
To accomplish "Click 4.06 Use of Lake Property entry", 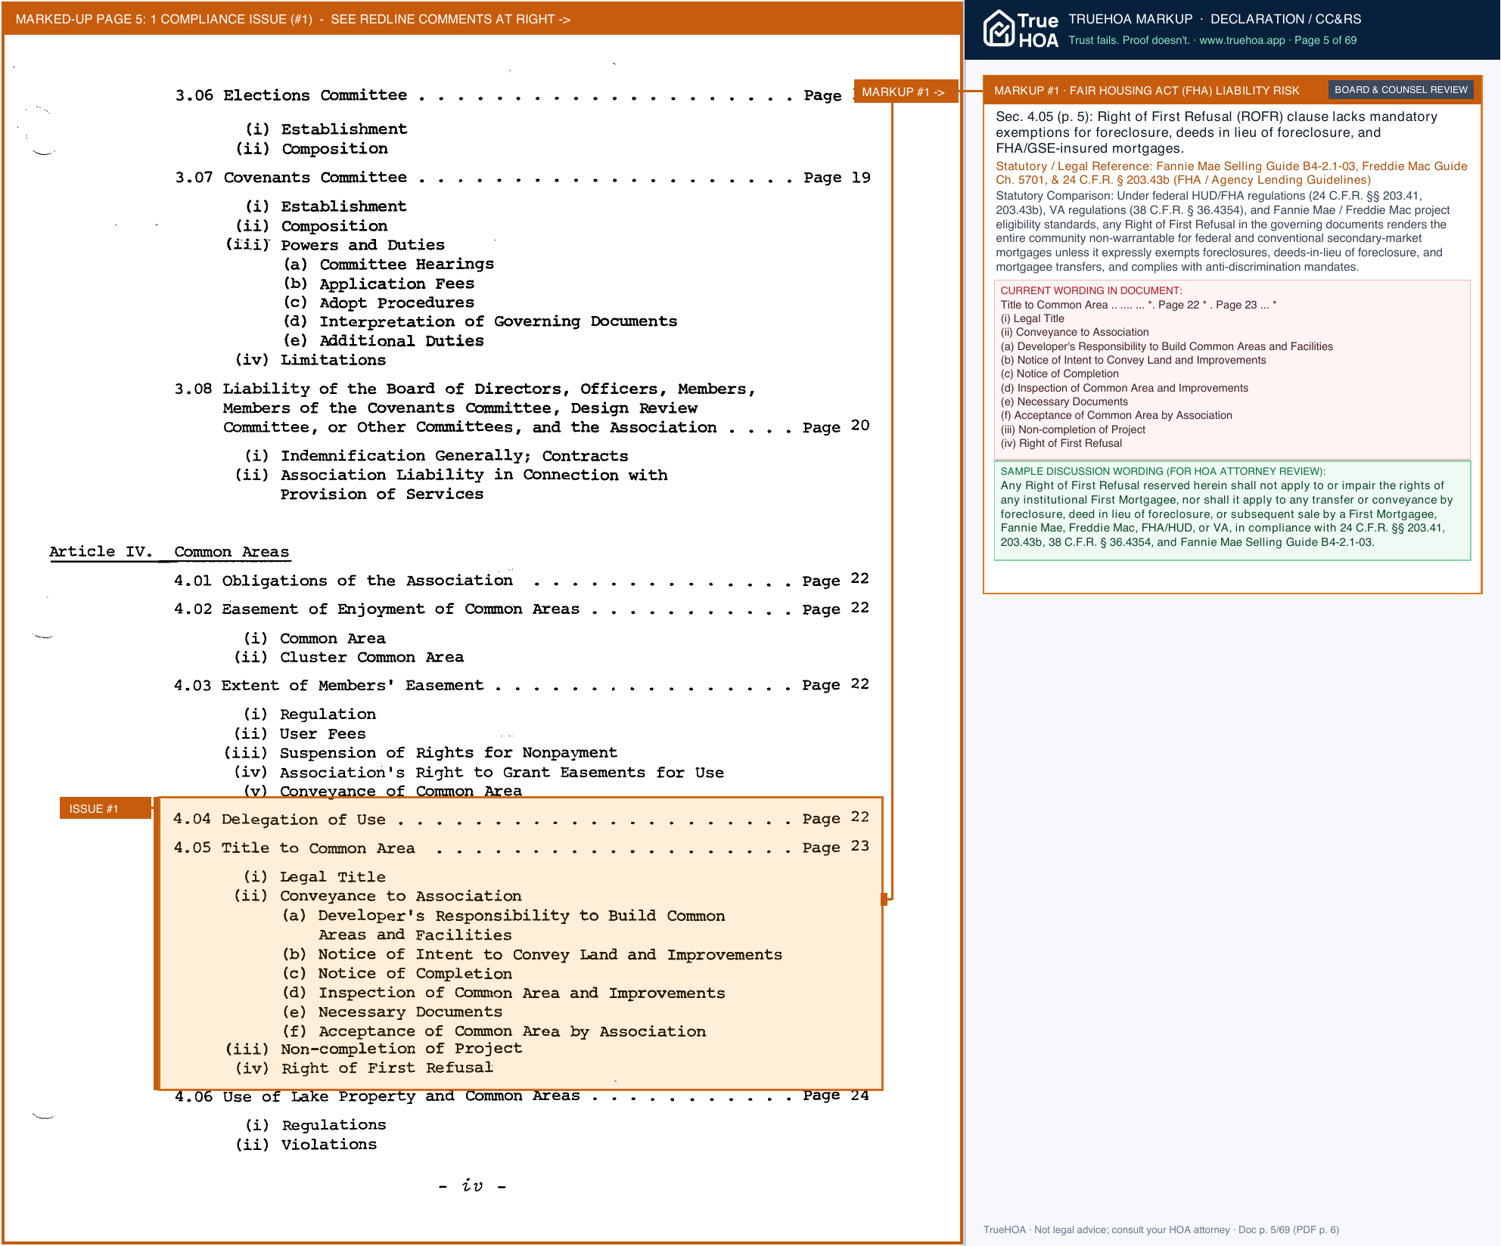I will pyautogui.click(x=521, y=1096).
